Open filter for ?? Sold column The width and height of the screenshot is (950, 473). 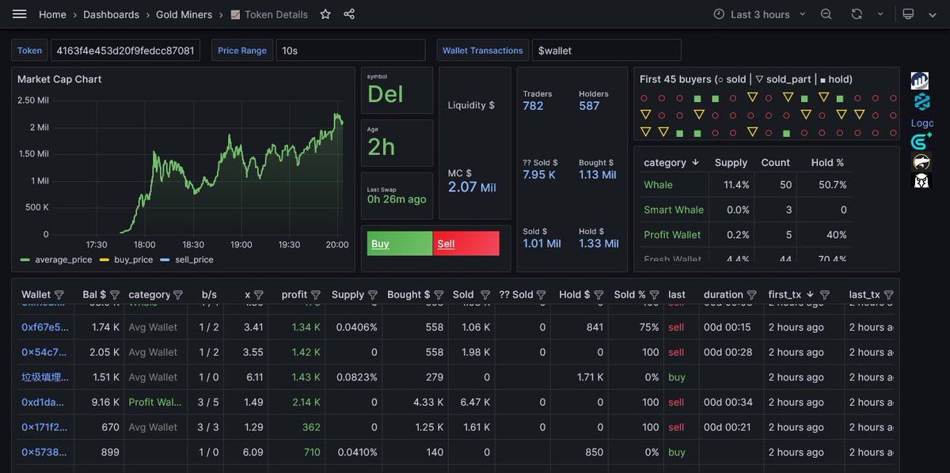pos(541,295)
